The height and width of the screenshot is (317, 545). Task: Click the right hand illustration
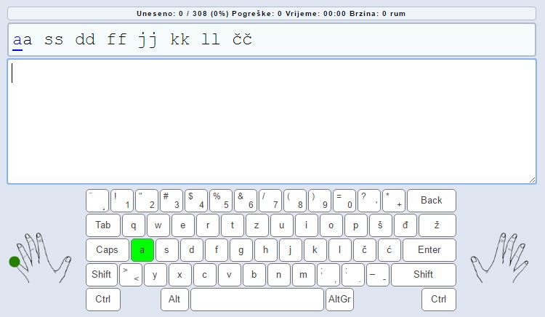499,257
